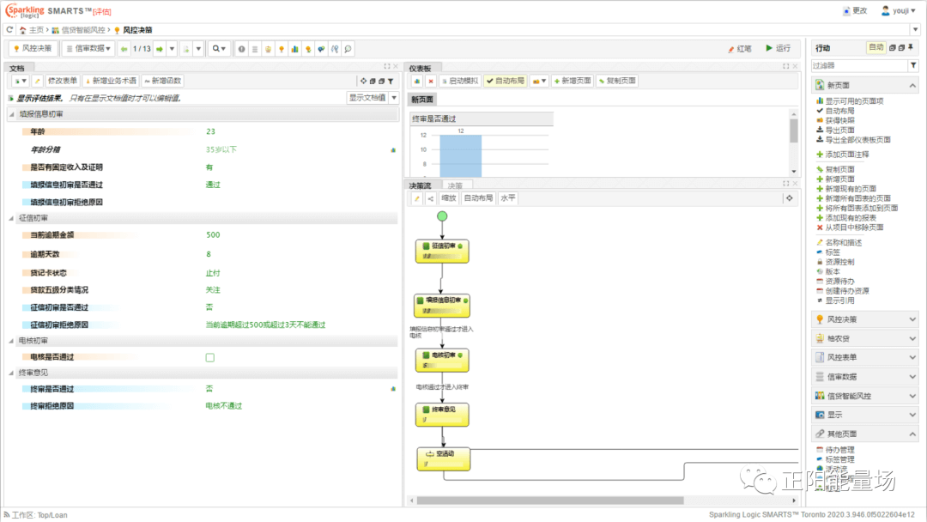Click the decision flow horizontal scrollbar thumb
This screenshot has width=927, height=522.
pos(550,501)
